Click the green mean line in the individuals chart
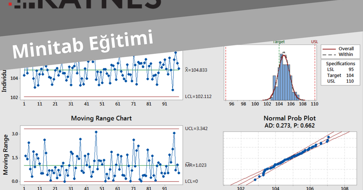The height and width of the screenshot is (190, 363). (x=102, y=70)
